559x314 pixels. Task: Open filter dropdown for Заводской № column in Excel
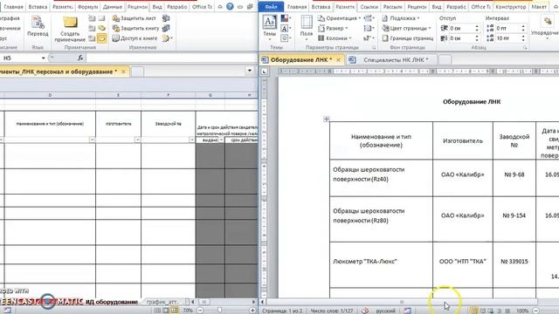click(192, 140)
